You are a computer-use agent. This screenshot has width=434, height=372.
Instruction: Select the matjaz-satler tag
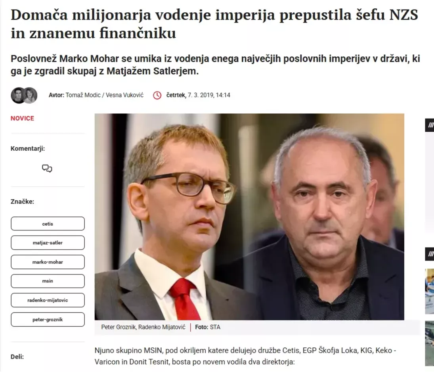48,243
